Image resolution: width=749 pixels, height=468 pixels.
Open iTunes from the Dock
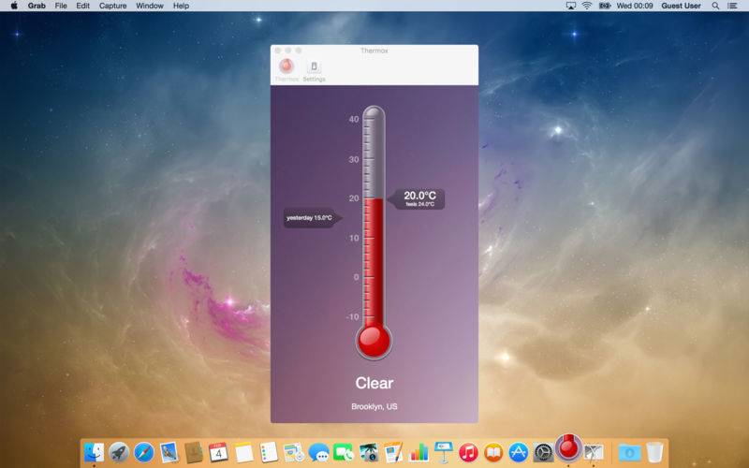click(468, 452)
